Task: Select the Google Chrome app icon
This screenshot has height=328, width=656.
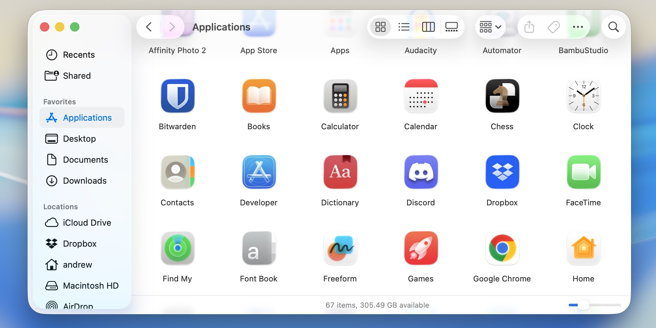Action: tap(502, 248)
